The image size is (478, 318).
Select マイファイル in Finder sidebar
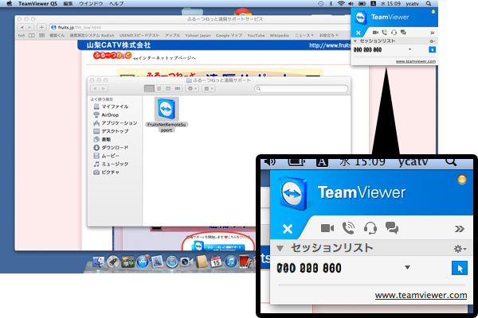[x=111, y=107]
